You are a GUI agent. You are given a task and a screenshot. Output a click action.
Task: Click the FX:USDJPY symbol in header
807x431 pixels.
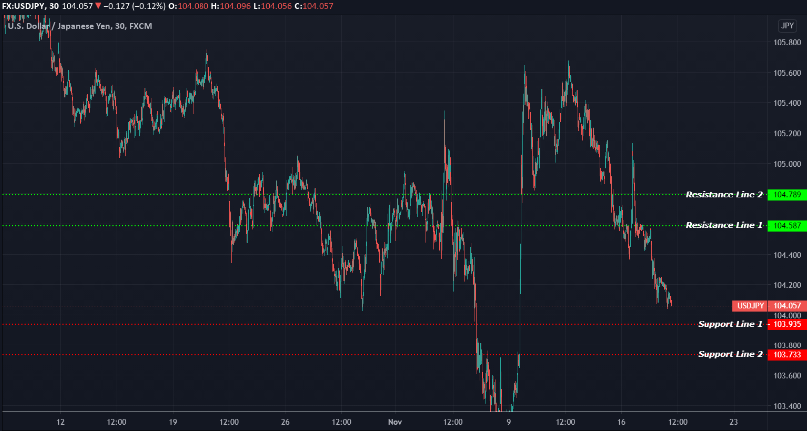click(23, 6)
